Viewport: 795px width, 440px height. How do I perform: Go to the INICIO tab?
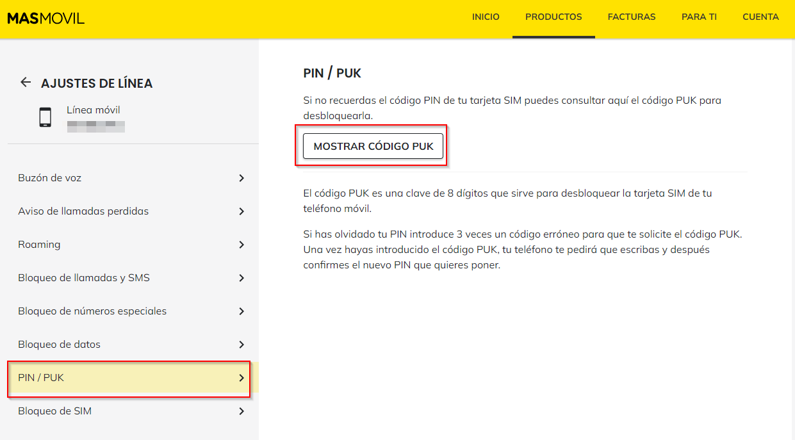click(486, 17)
